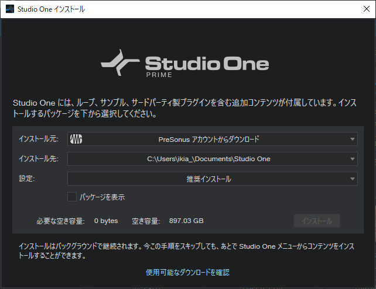The height and width of the screenshot is (289, 376).
Task: Click the Studio One PRIME logo
Action: coord(184,63)
